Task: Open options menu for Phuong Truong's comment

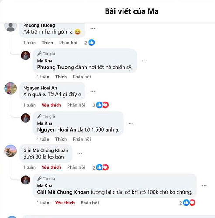Action: coord(93,28)
